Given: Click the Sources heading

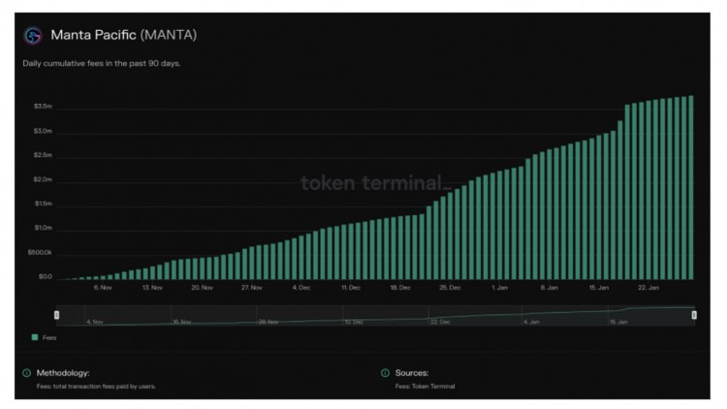Looking at the screenshot, I should click(412, 373).
